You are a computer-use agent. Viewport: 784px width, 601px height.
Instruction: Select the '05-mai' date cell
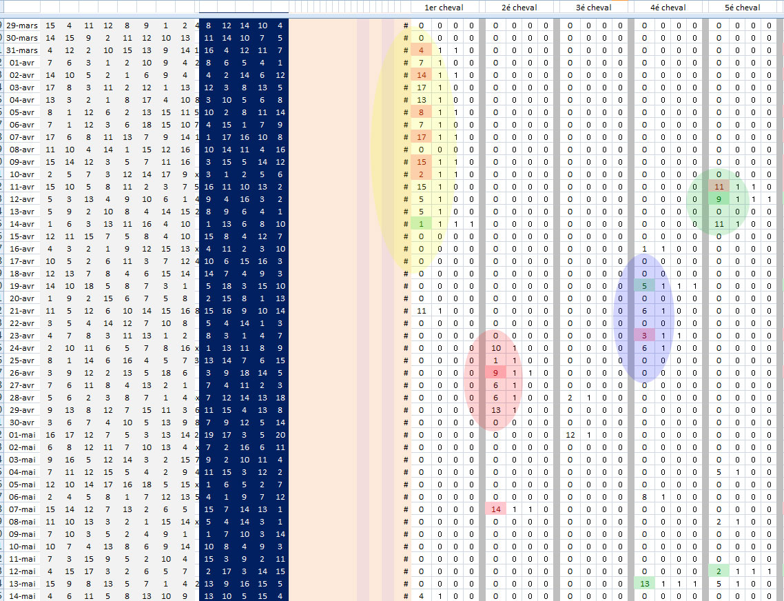coord(22,485)
